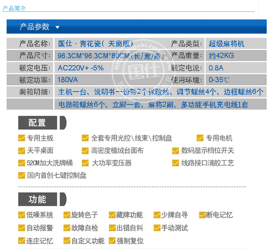Image resolution: width=274 pixels, height=249 pixels.
Task: Click checkmark icon beside 旋转色子
Action: (x=67, y=215)
